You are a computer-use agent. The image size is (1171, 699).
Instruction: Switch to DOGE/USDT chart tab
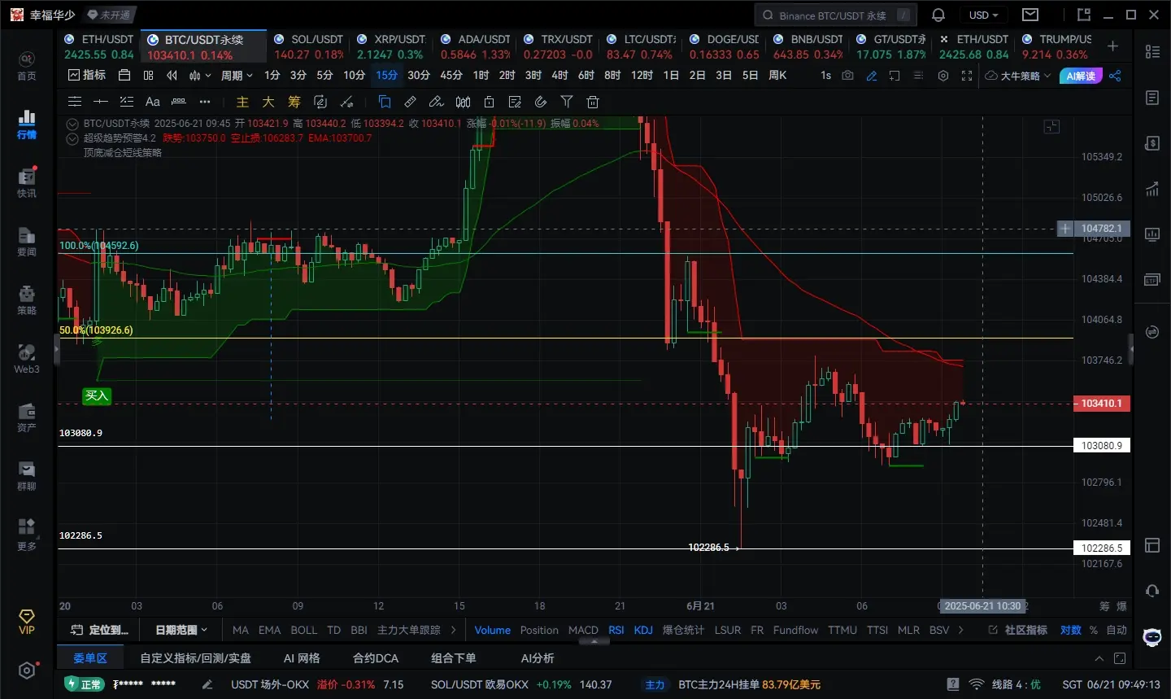coord(724,46)
